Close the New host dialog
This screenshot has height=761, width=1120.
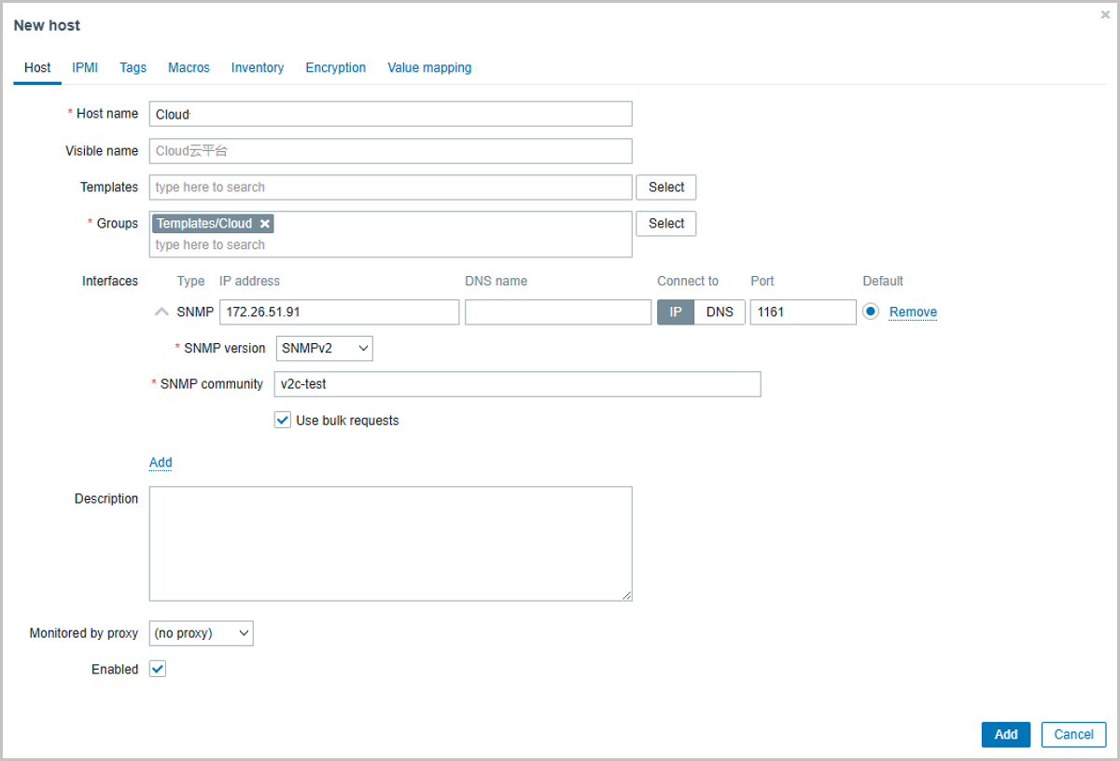click(1104, 14)
